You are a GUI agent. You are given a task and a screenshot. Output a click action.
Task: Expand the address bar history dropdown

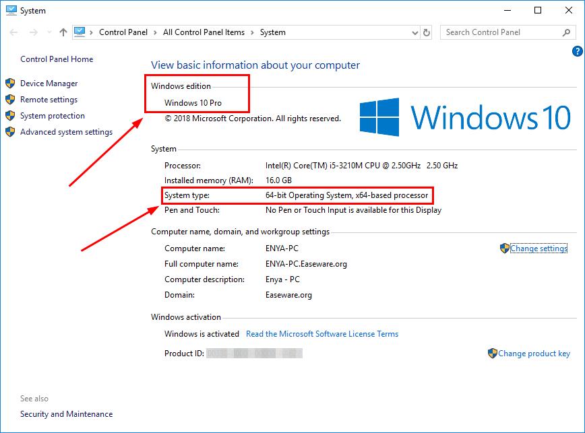[x=414, y=32]
